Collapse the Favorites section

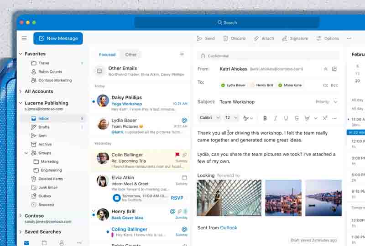[x=21, y=54]
